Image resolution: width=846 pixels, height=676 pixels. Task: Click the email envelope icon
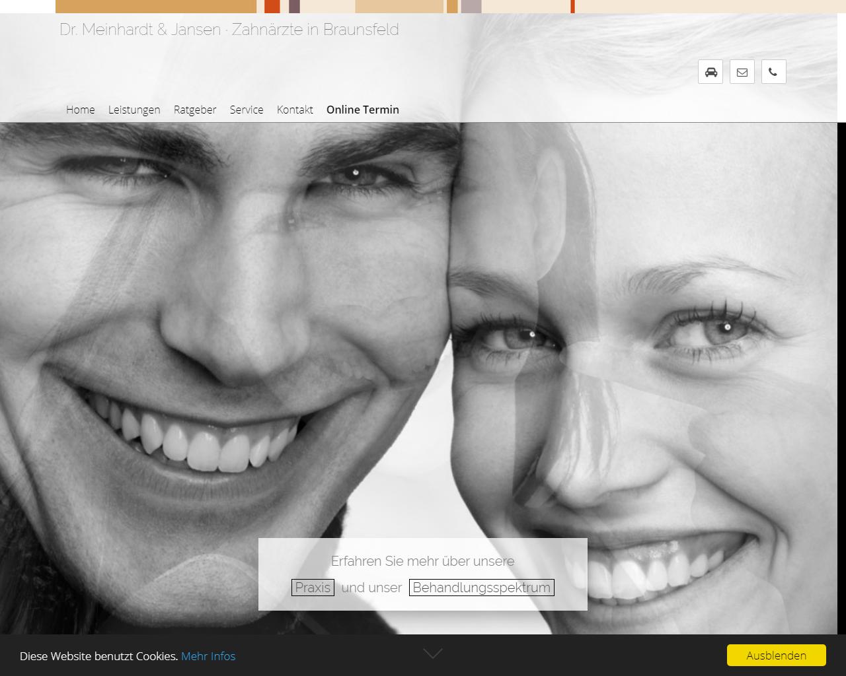742,72
